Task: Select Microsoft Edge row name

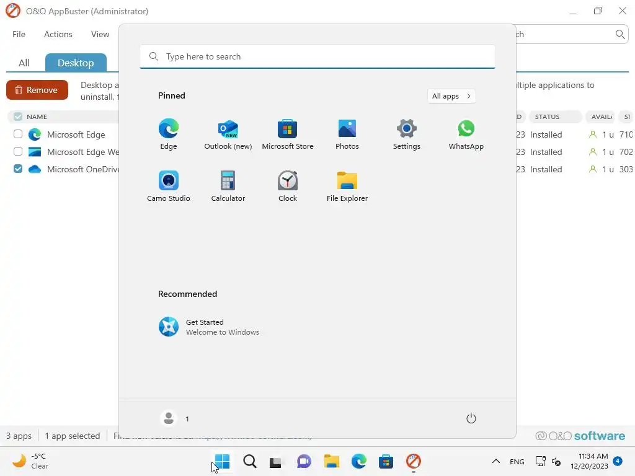Action: tap(76, 134)
